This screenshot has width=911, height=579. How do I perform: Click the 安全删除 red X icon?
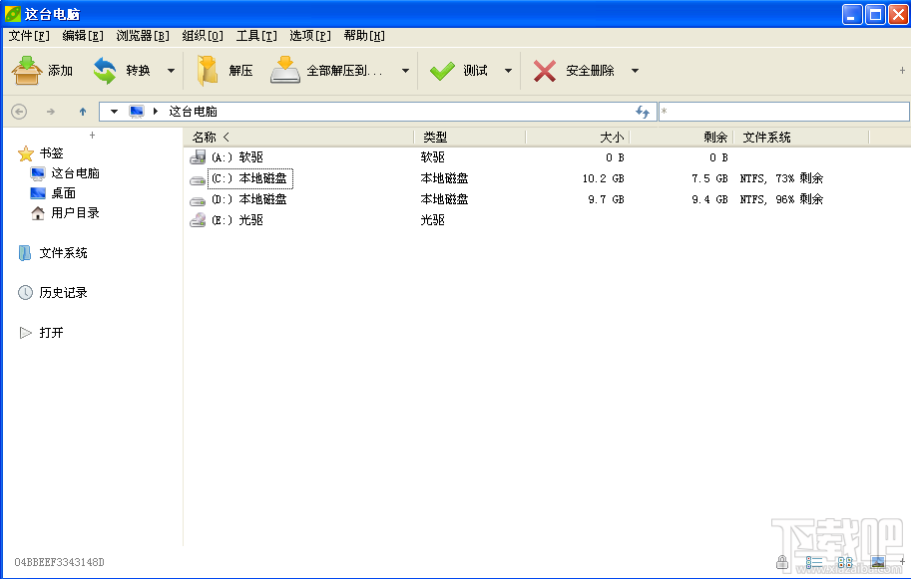[x=544, y=71]
